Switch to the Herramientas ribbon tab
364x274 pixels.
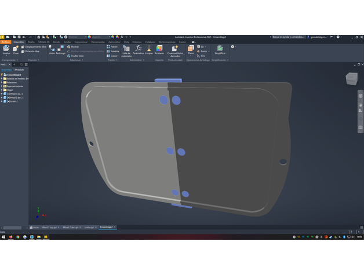point(98,42)
